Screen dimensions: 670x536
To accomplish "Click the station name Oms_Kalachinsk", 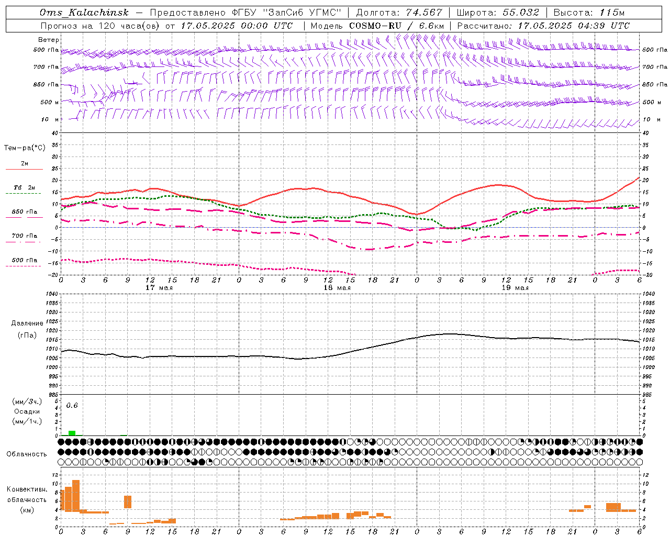I will click(x=84, y=13).
